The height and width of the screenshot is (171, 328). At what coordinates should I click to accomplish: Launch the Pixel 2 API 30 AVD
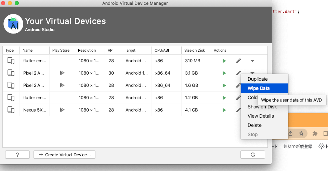224,73
